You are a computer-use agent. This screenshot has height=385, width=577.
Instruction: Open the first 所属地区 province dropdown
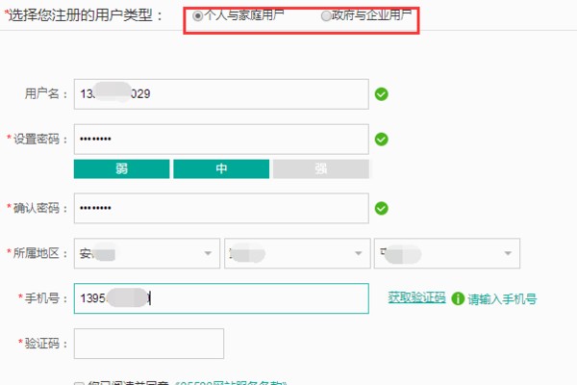(146, 253)
